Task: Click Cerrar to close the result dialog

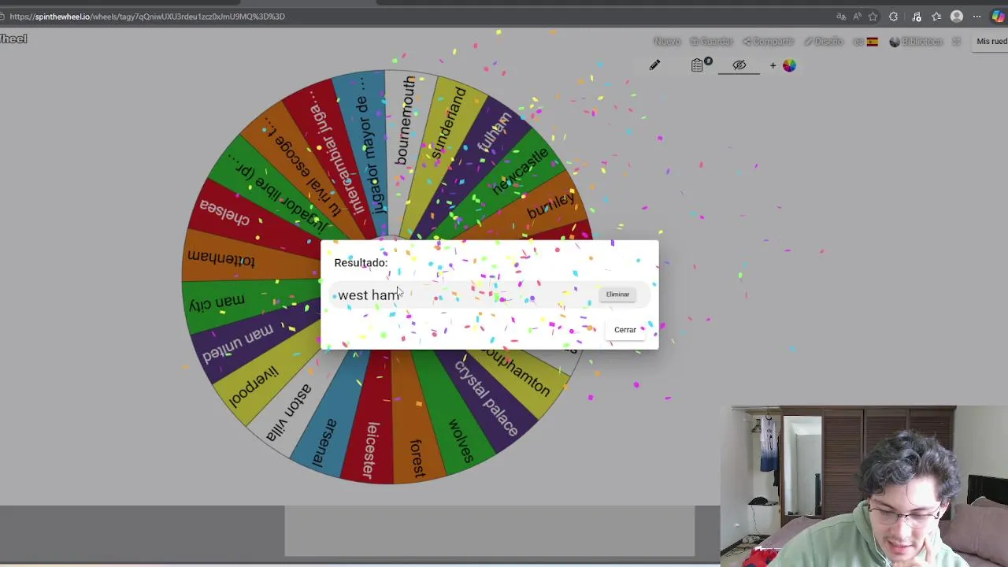Action: point(625,330)
